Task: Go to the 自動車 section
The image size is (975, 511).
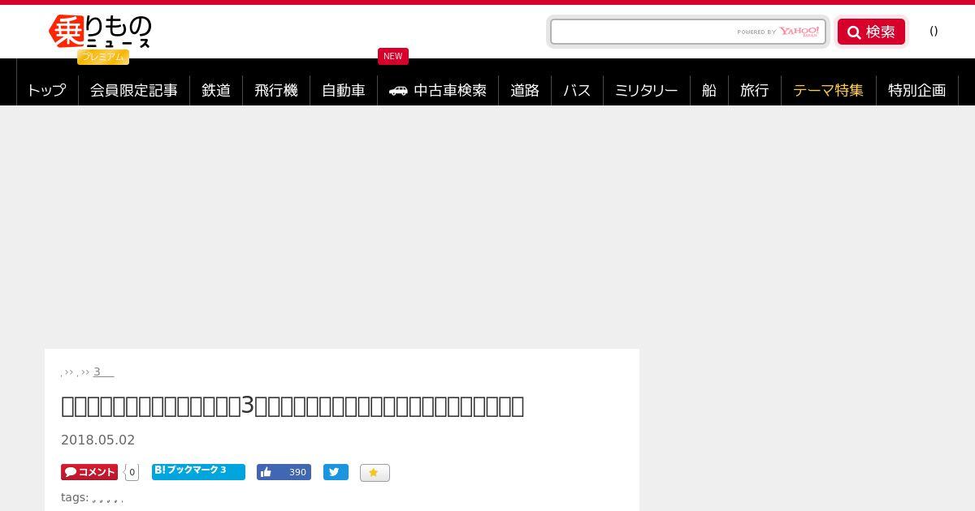Action: (x=344, y=90)
